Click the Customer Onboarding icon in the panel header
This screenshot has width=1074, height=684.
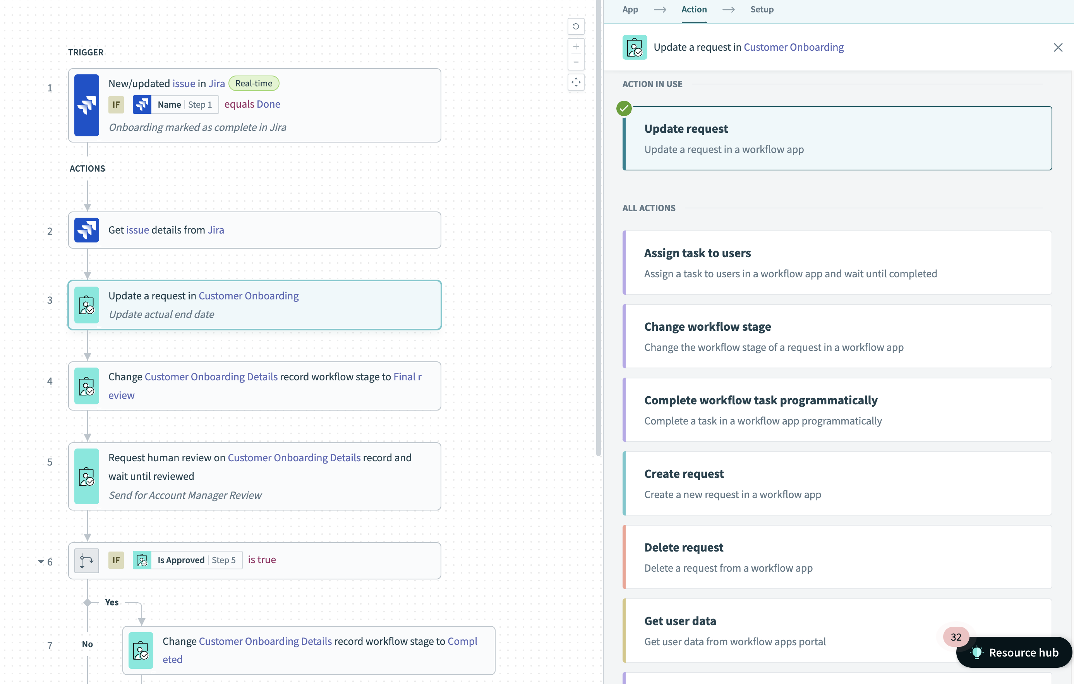pyautogui.click(x=635, y=47)
